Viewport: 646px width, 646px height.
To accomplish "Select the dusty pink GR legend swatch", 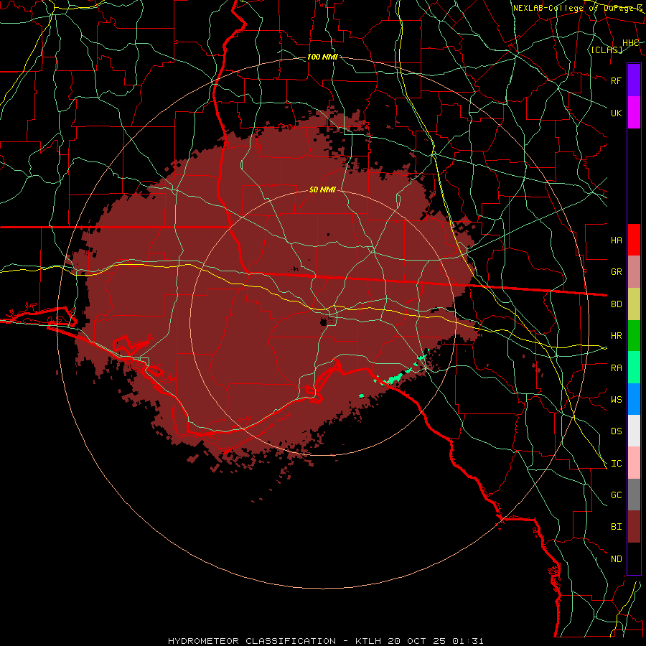I will [634, 272].
